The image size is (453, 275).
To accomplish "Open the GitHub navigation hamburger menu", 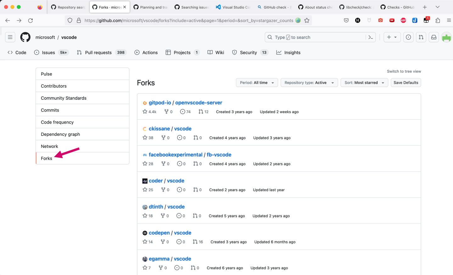I will click(10, 37).
